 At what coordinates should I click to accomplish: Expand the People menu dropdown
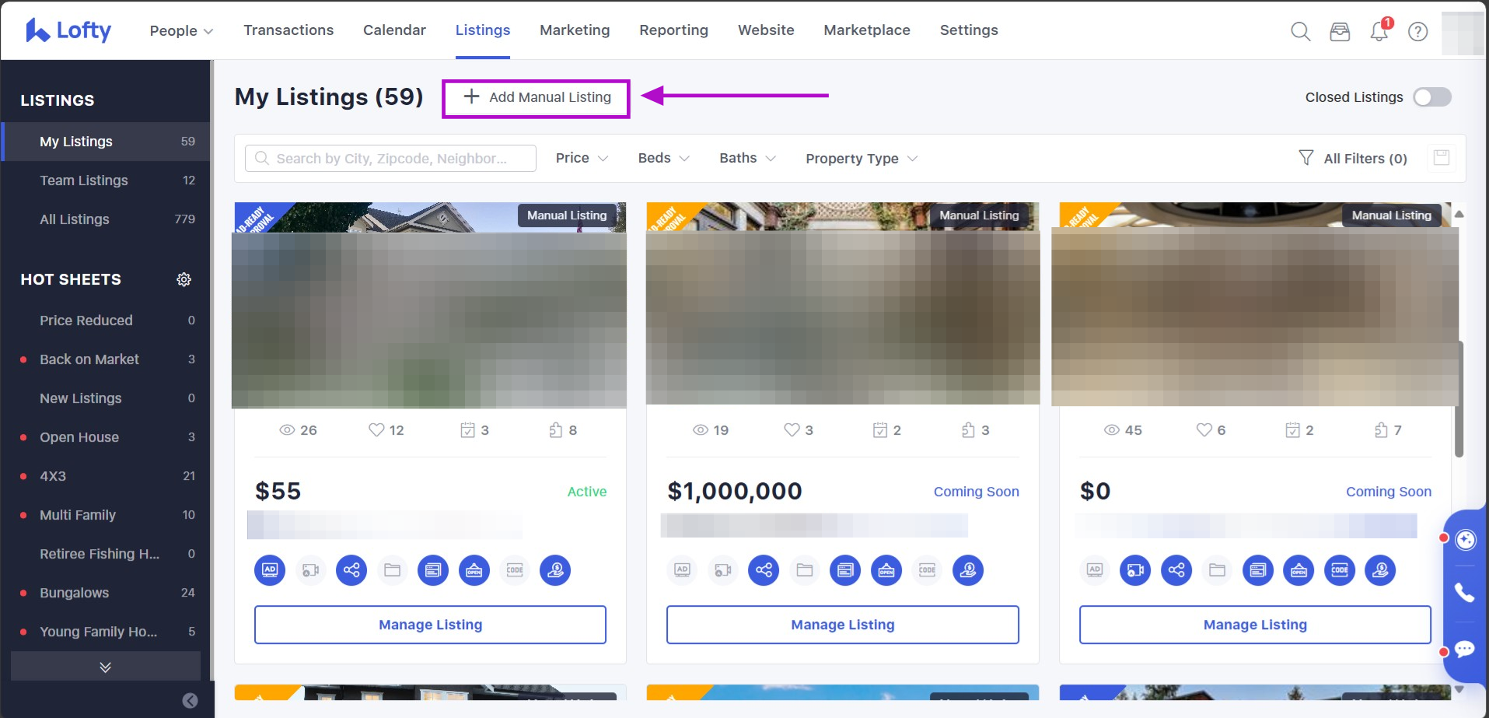pos(181,30)
